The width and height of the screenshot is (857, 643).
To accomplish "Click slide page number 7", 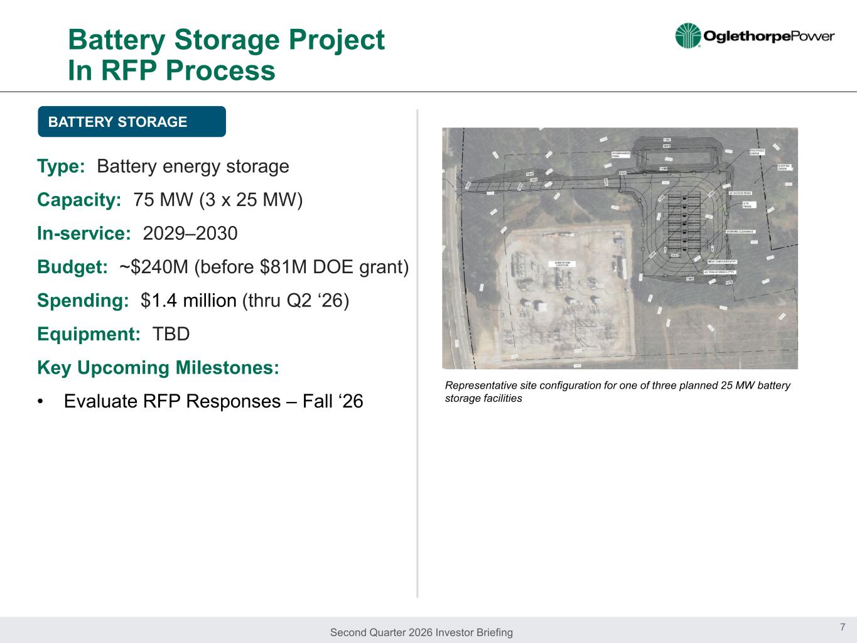I will click(843, 627).
